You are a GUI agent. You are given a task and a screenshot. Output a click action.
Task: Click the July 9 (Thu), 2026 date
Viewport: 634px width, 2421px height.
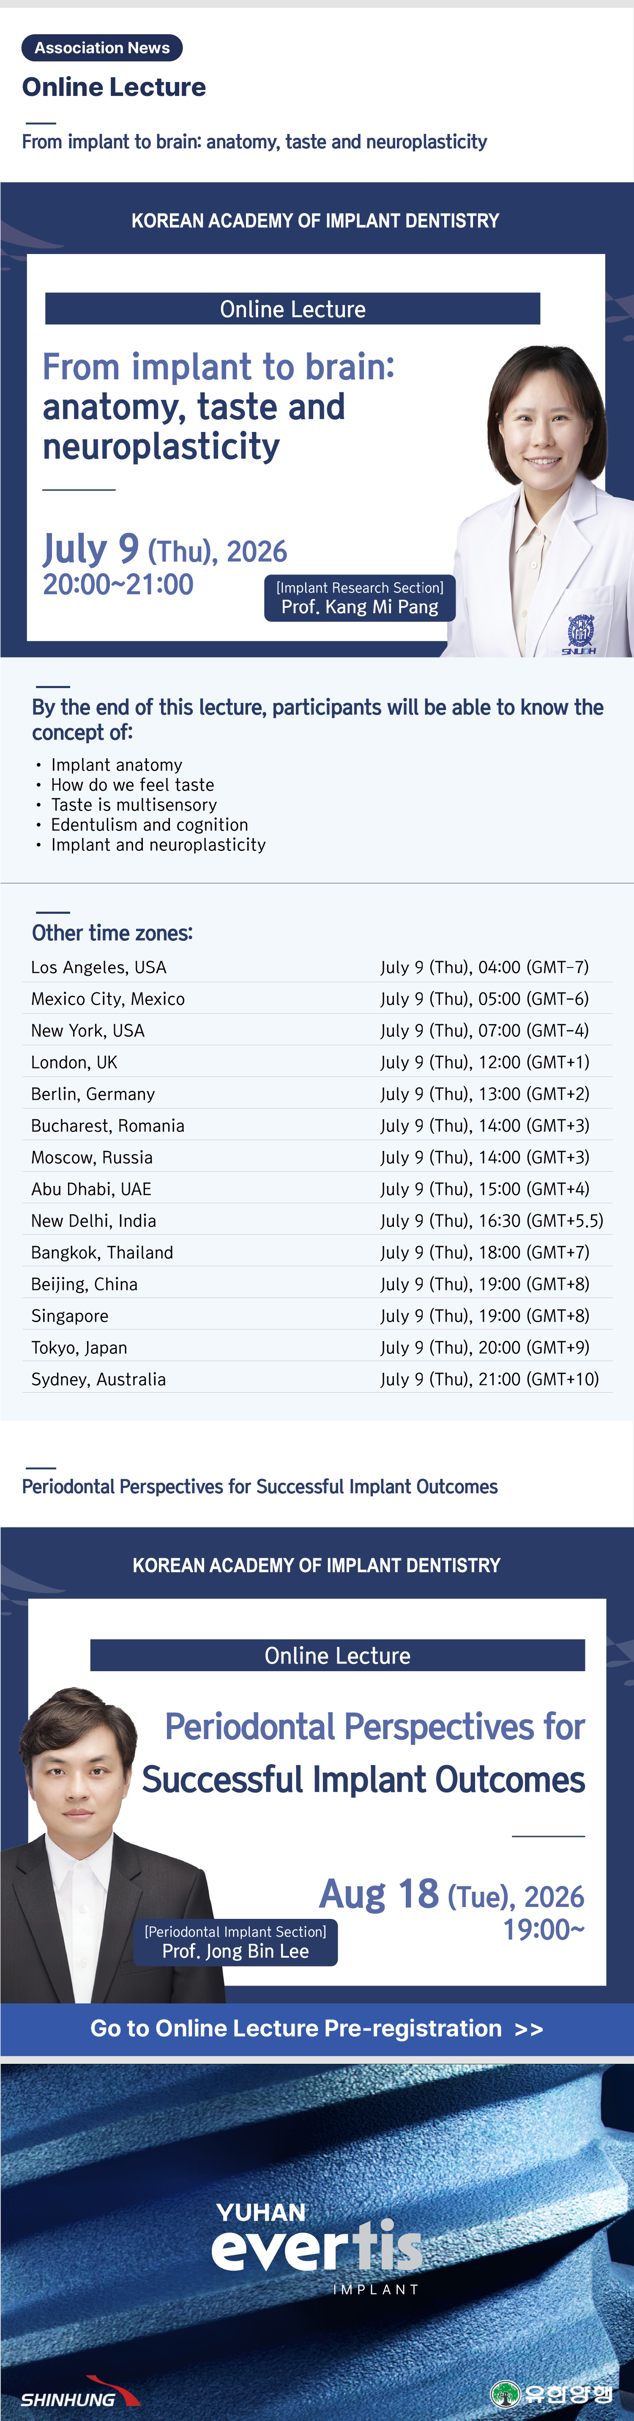(164, 549)
